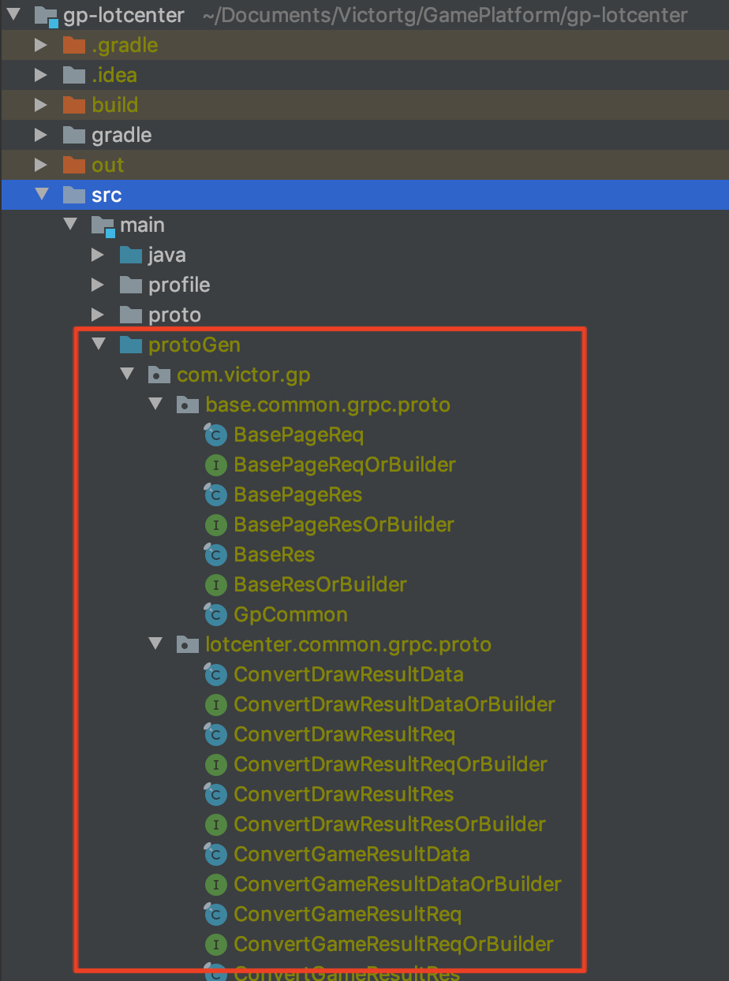
Task: Click the orange build folder icon
Action: (x=74, y=106)
